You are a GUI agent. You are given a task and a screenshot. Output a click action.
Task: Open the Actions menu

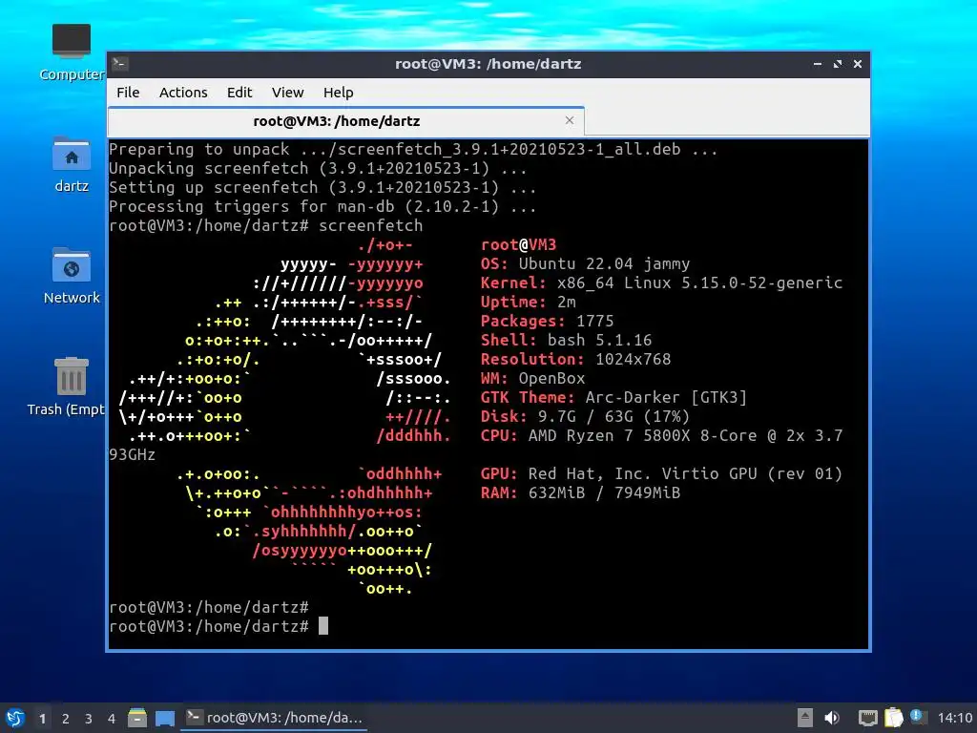point(183,93)
